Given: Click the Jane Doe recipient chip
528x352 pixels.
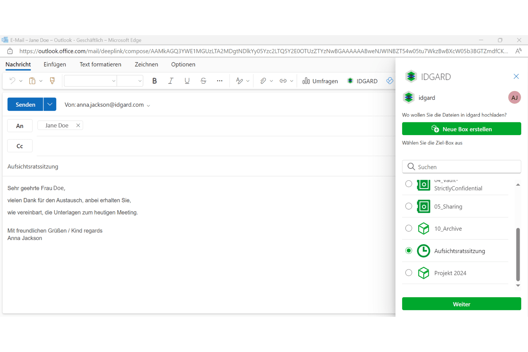Looking at the screenshot, I should (60, 125).
